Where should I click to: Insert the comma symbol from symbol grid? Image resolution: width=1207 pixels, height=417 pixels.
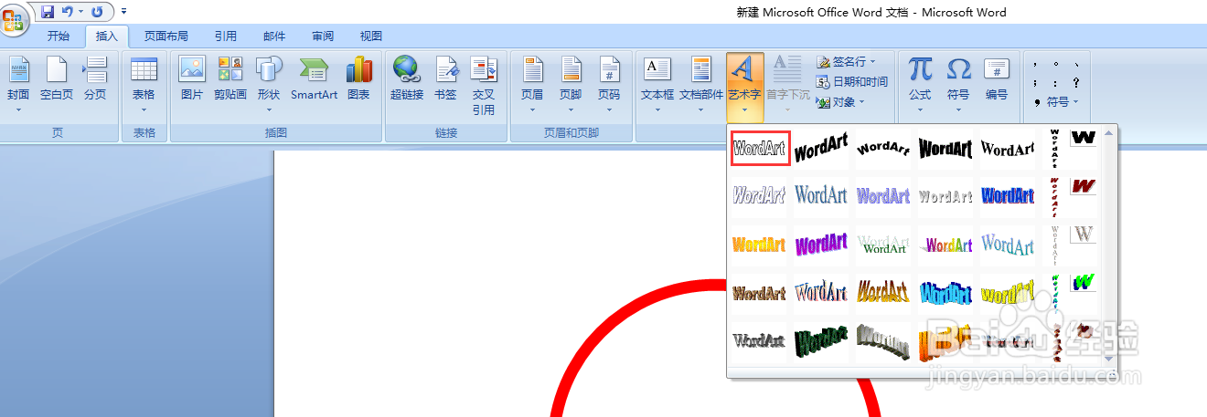click(x=1036, y=65)
